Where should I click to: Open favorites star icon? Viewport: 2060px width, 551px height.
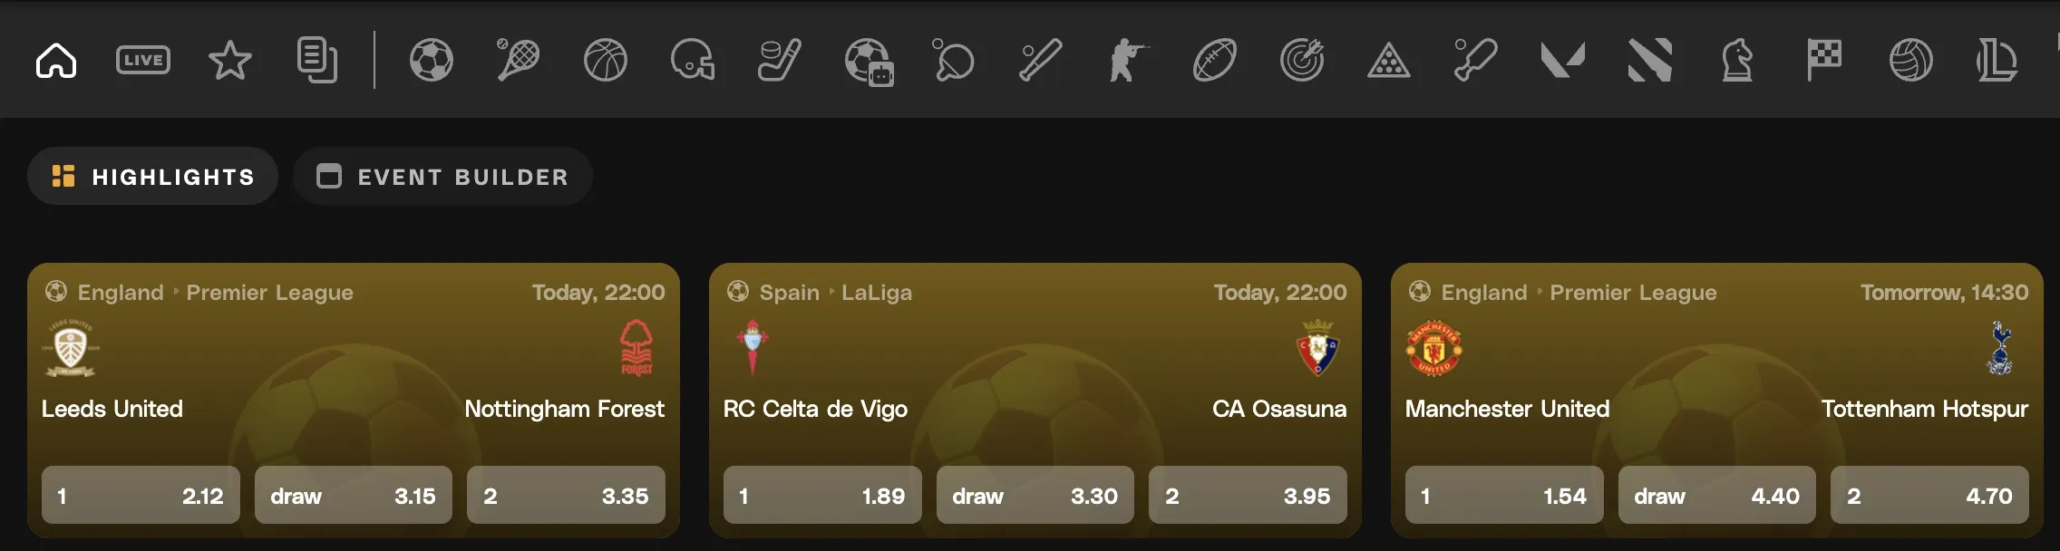(x=230, y=61)
